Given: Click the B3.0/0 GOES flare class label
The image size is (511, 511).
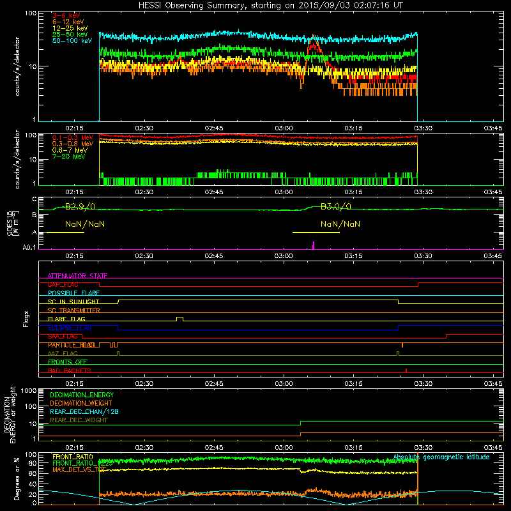Looking at the screenshot, I should (x=336, y=206).
